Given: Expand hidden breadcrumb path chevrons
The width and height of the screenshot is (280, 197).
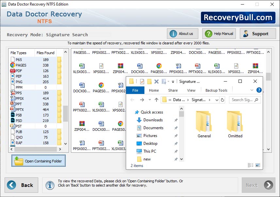Looking at the screenshot, I should (170, 100).
